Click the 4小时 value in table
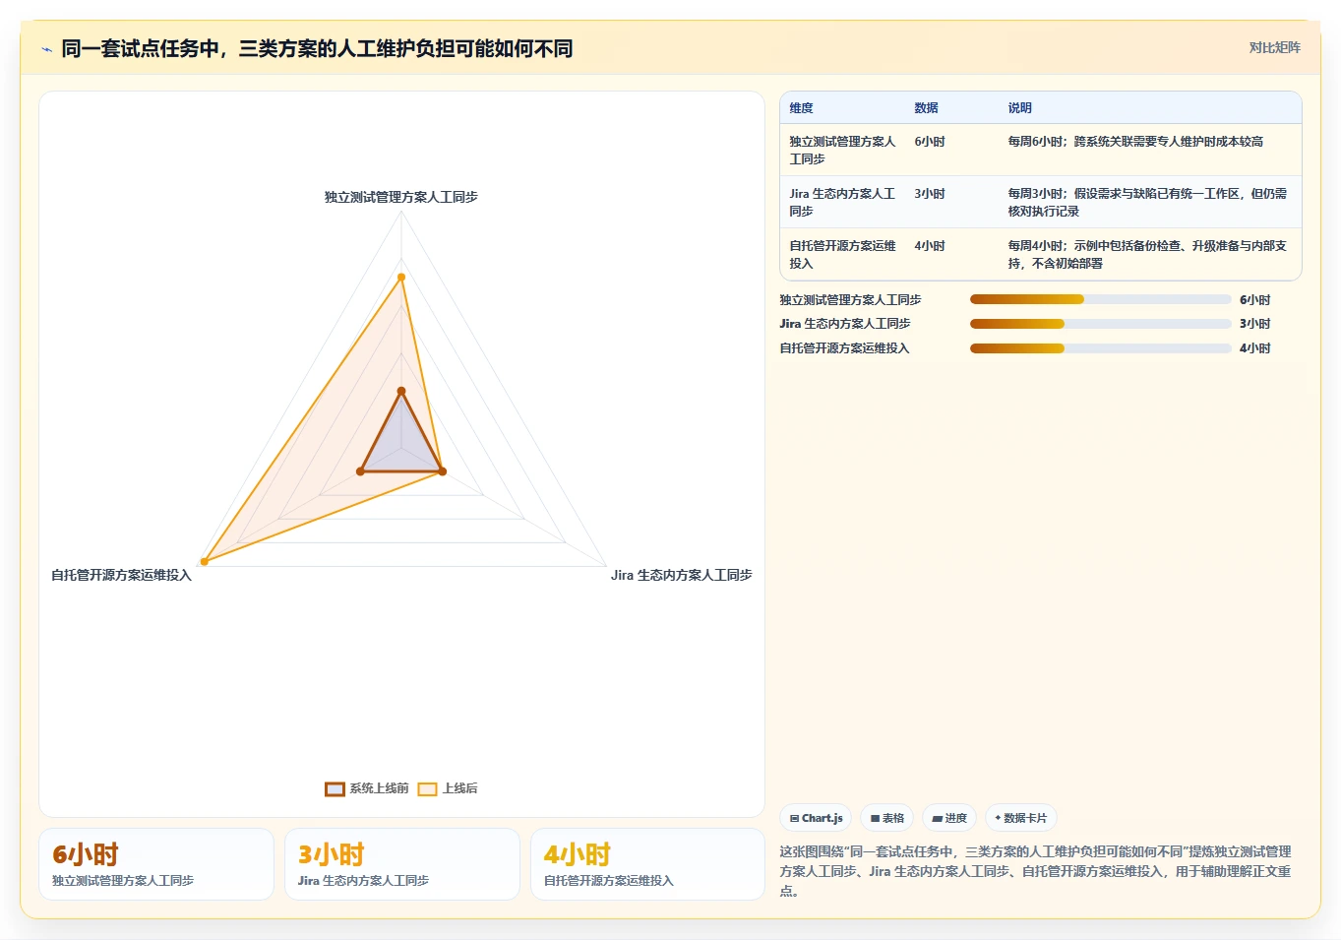Screen dimensions: 1341x940 (930, 246)
